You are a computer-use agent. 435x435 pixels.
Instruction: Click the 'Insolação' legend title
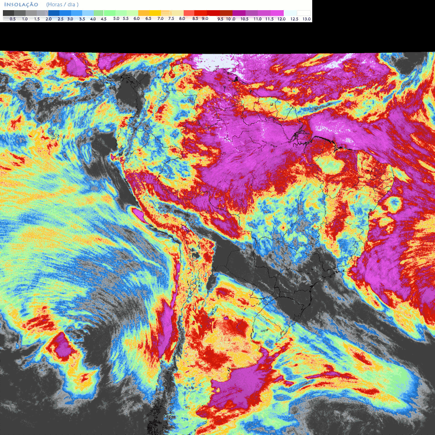tap(21, 5)
